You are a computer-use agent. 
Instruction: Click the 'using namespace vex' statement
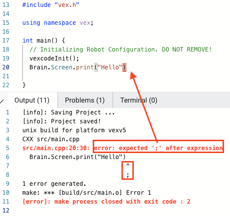[58, 23]
